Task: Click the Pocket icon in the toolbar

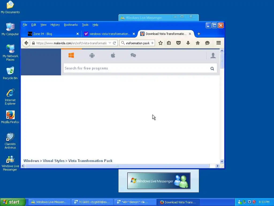Action: click(178, 43)
